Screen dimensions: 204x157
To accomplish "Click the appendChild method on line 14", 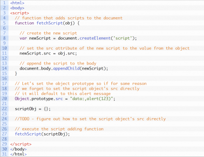I will (x=66, y=68).
